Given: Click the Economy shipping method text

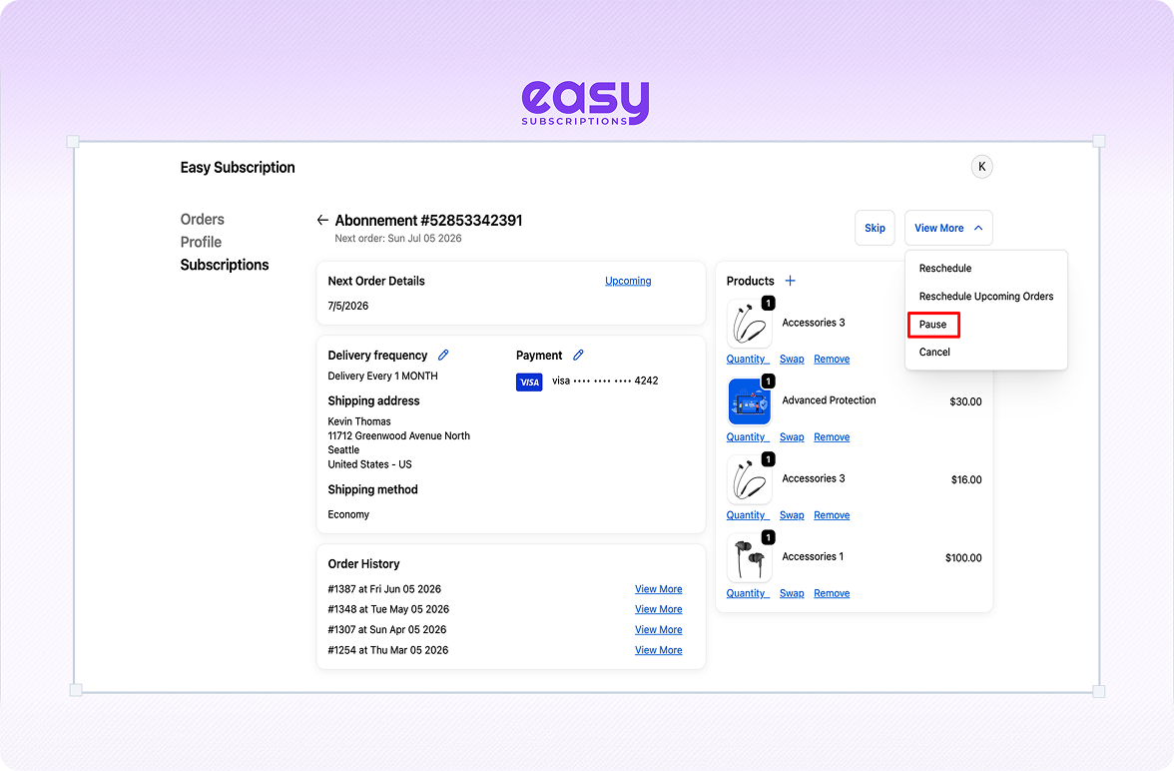Looking at the screenshot, I should click(x=348, y=514).
